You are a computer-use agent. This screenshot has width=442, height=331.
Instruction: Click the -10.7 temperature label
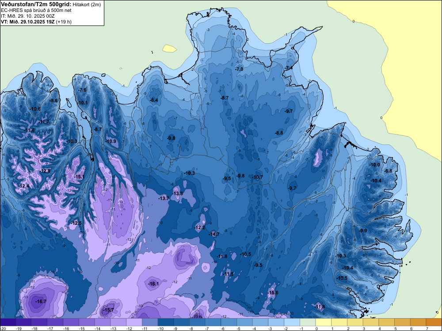257,177
